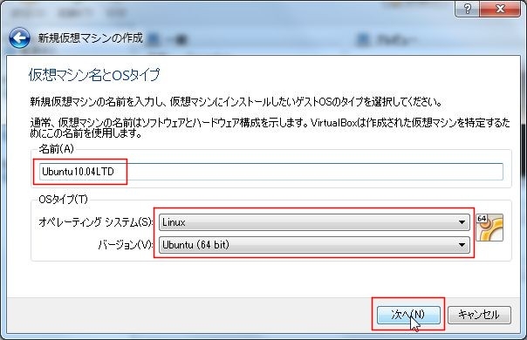Image resolution: width=527 pixels, height=340 pixels.
Task: Click the キャンセル cancel button
Action: 479,315
